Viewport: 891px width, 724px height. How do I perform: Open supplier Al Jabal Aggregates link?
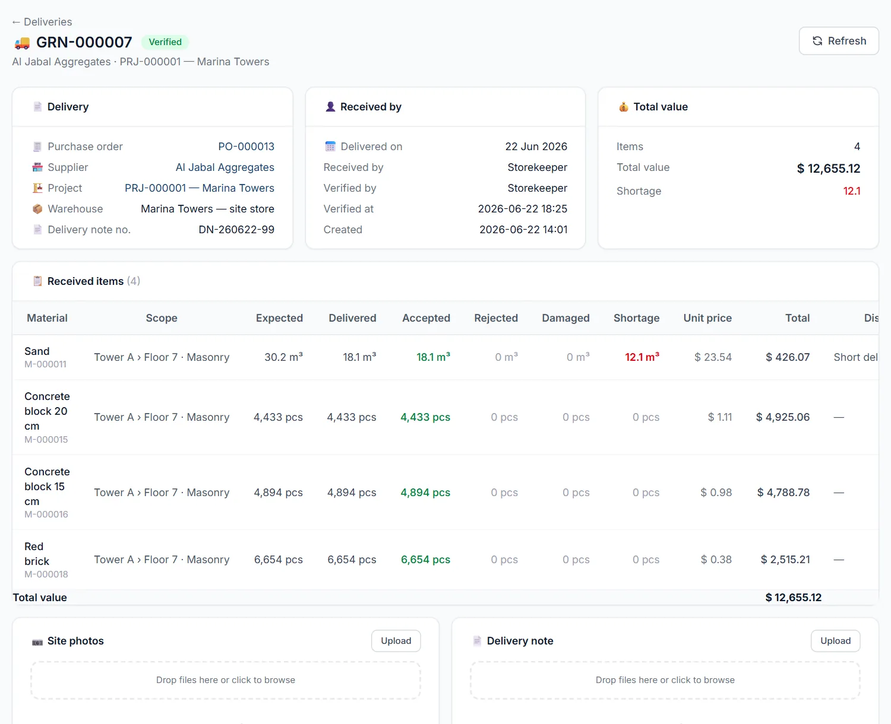(225, 167)
